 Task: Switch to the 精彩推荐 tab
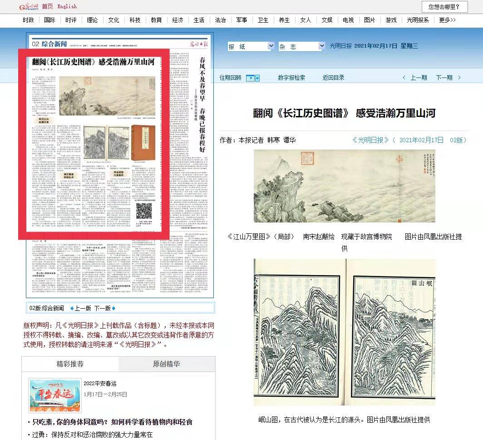pyautogui.click(x=70, y=364)
